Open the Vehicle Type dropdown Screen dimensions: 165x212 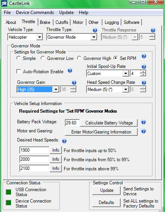pyautogui.click(x=39, y=37)
